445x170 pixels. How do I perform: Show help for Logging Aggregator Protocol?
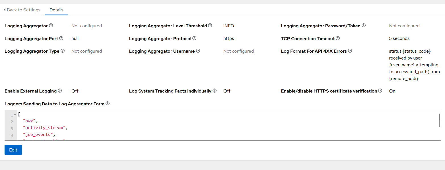194,38
